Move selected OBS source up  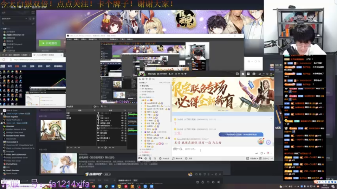coord(110,148)
